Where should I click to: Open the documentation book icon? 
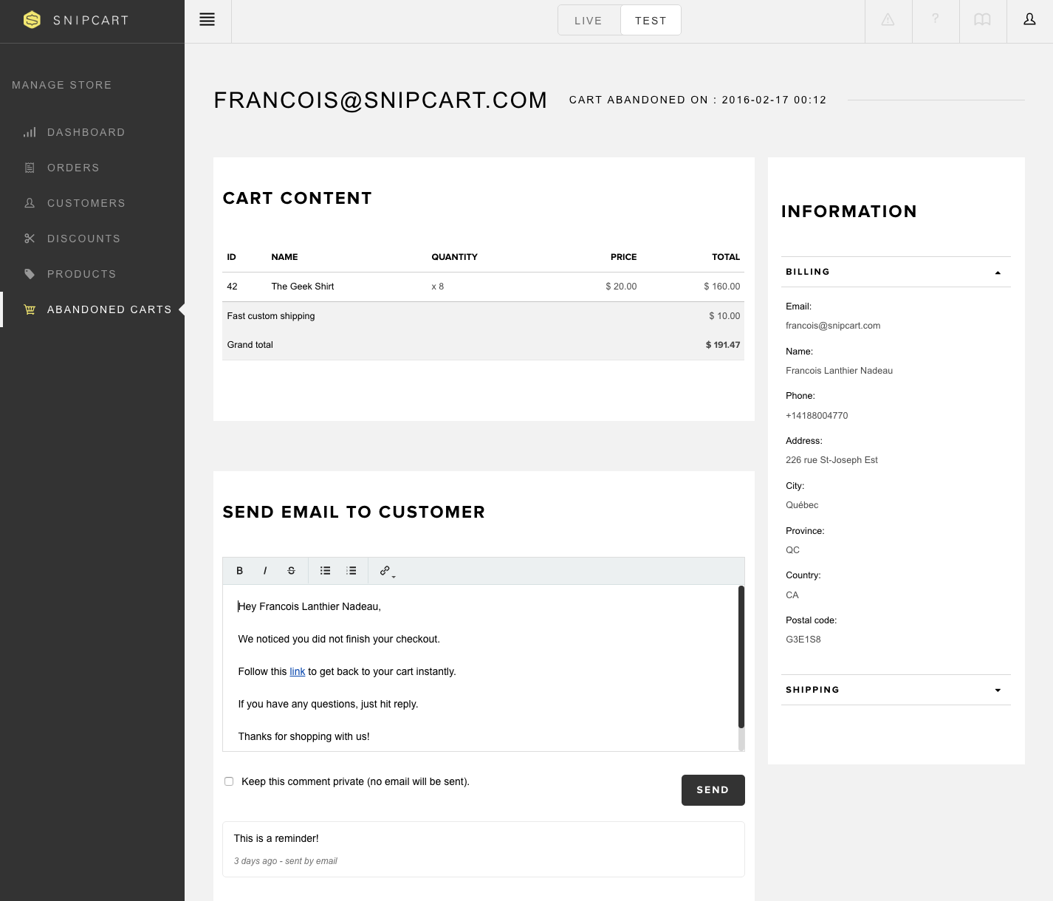tap(982, 20)
